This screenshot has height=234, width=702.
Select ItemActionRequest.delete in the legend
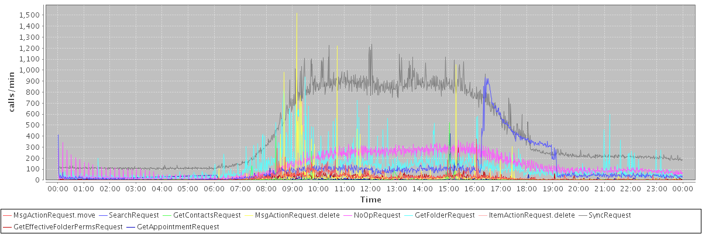click(531, 215)
